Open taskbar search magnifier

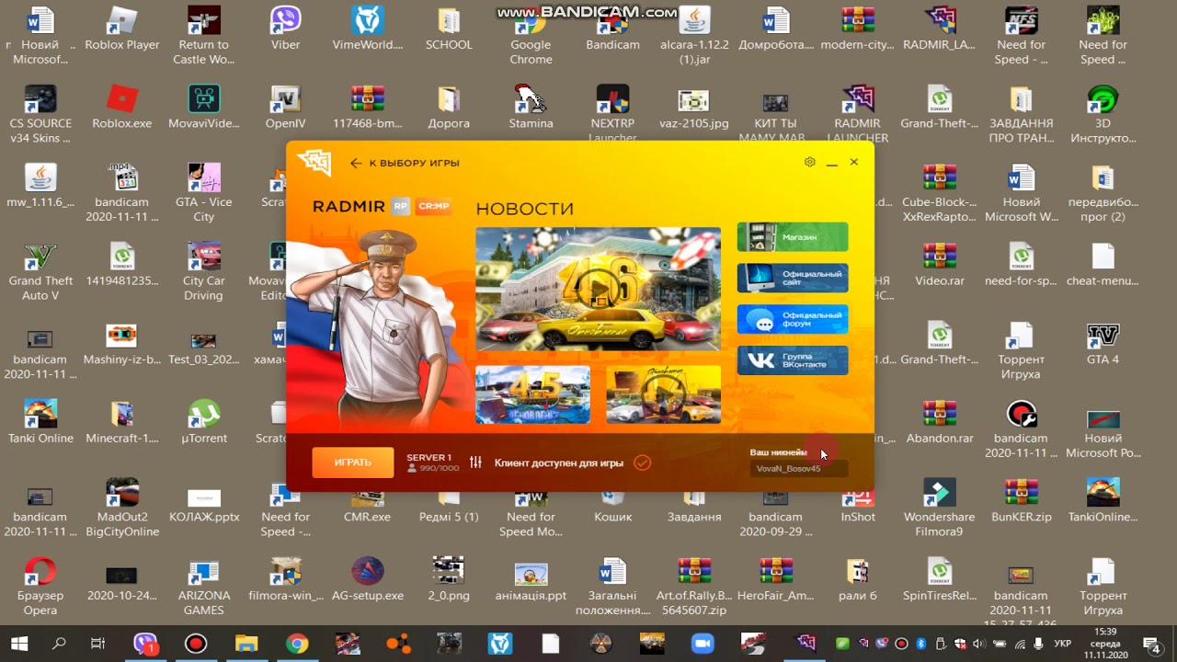(59, 644)
